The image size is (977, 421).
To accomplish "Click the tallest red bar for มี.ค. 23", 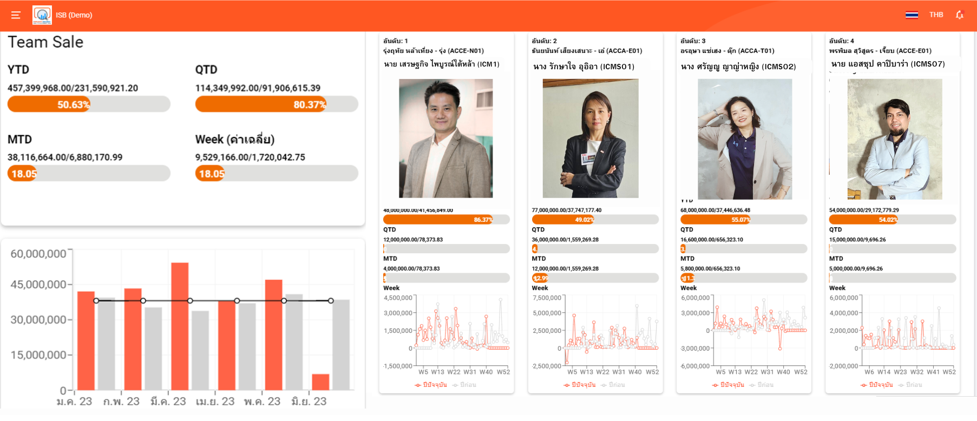I will coord(180,326).
